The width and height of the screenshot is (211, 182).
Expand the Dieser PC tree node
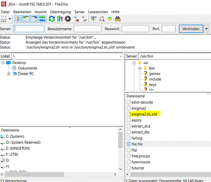9,74
